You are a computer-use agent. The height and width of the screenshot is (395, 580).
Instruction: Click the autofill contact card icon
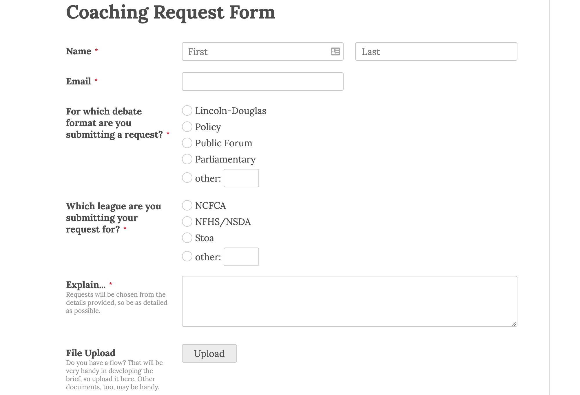coord(335,51)
